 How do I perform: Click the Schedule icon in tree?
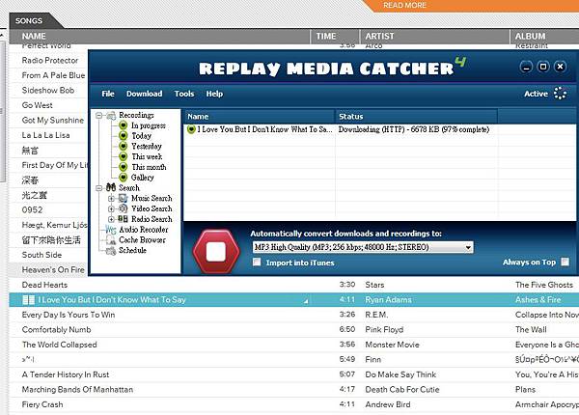[x=111, y=251]
